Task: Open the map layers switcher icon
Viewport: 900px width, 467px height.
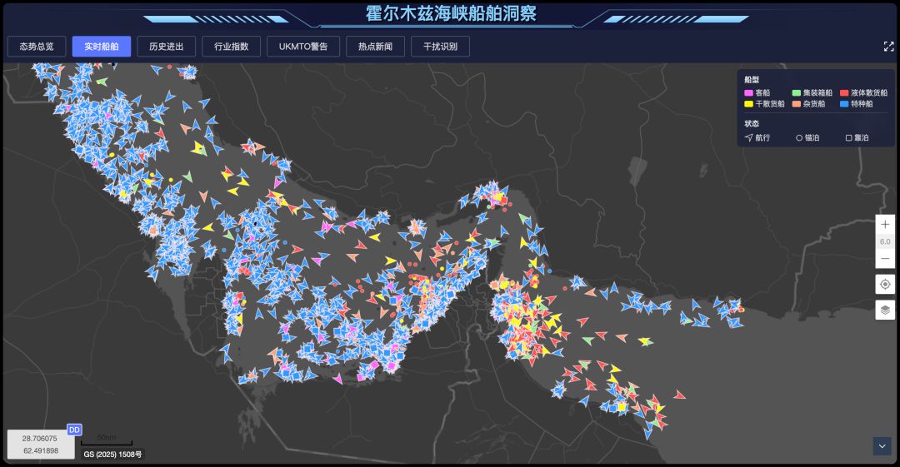Action: [885, 310]
